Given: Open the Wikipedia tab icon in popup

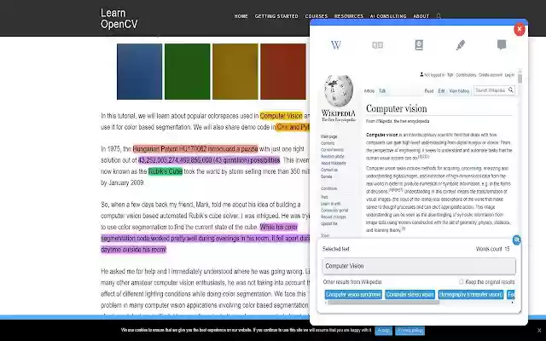Looking at the screenshot, I should 335,45.
